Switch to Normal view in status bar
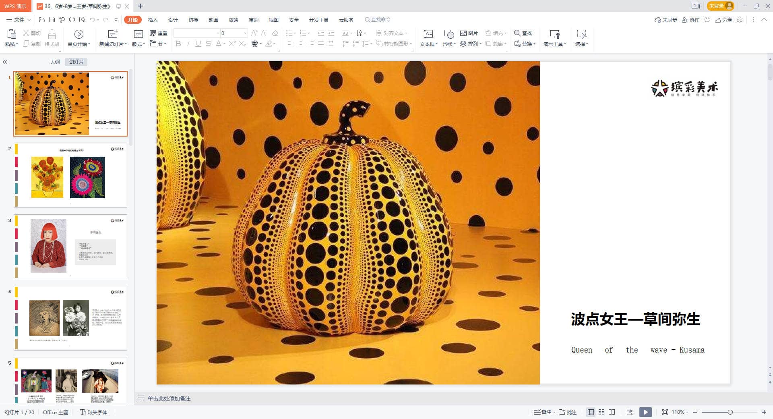 pyautogui.click(x=591, y=412)
